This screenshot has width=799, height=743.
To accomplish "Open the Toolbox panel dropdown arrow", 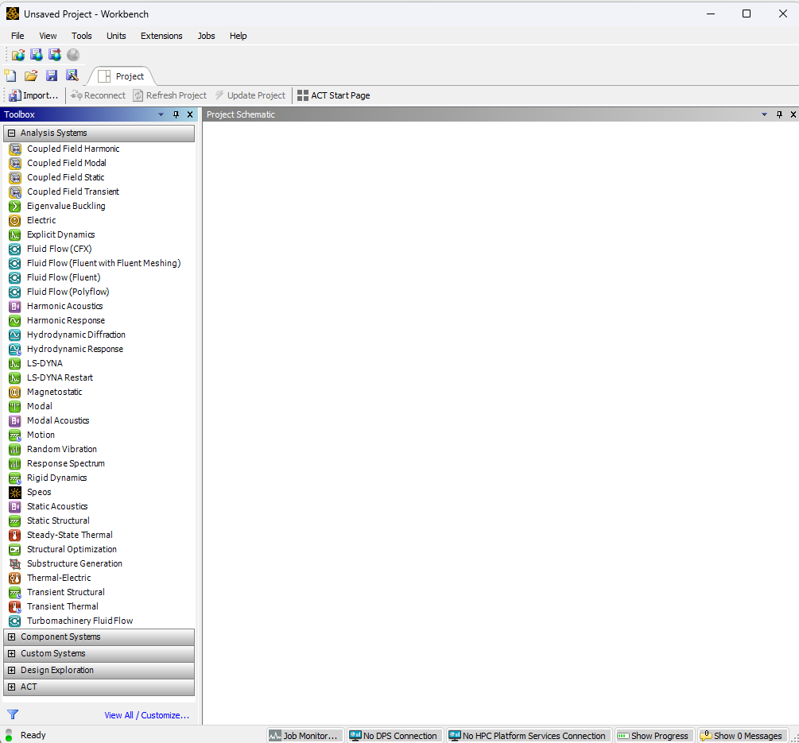I will pos(161,114).
